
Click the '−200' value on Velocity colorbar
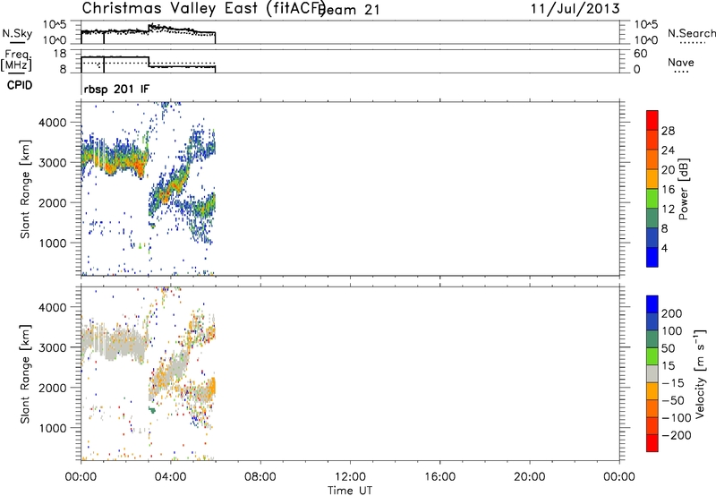677,435
